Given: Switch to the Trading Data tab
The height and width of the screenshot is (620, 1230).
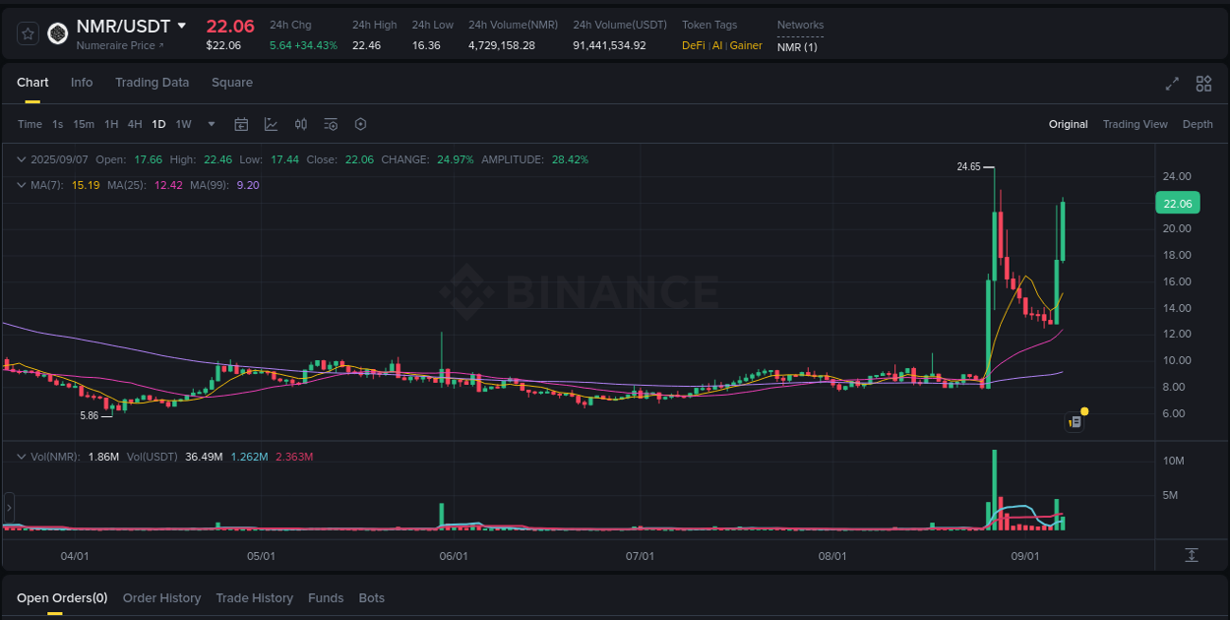Looking at the screenshot, I should coord(152,83).
